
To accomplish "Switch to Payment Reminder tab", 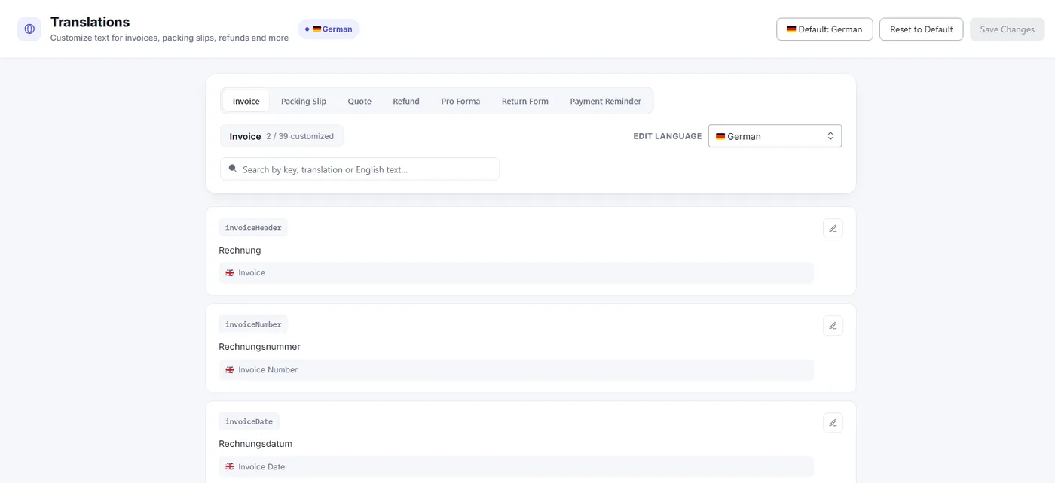I will coord(605,101).
